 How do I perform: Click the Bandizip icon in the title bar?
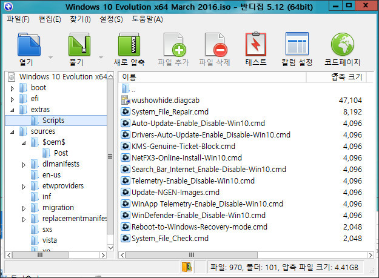coord(8,7)
